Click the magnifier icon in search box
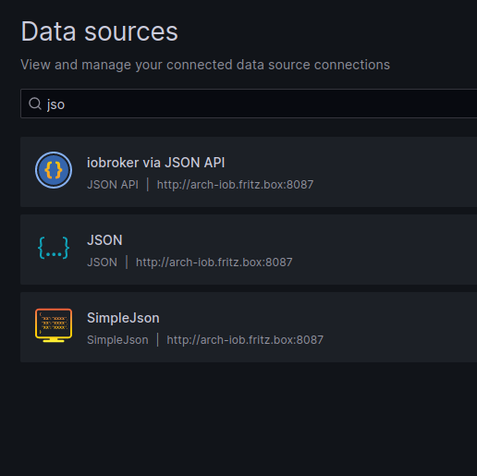This screenshot has width=477, height=476. (35, 104)
